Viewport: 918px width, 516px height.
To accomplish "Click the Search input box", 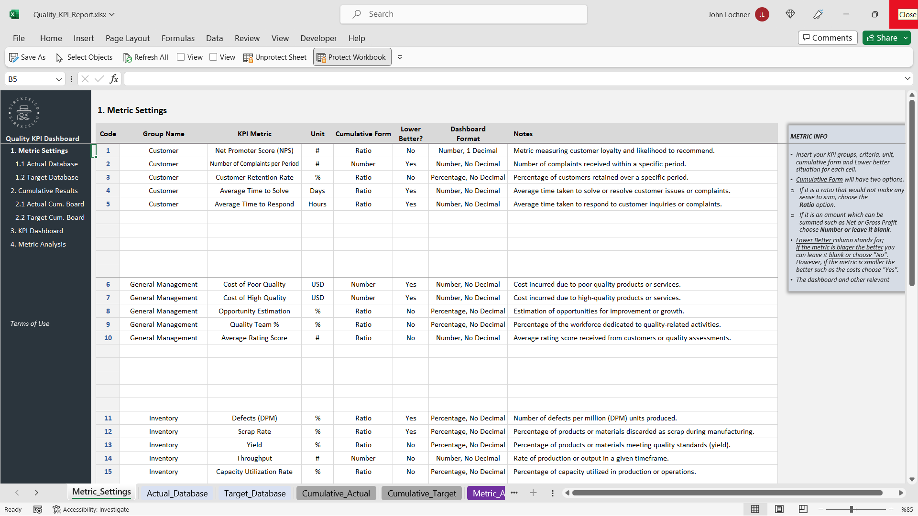I will 463,14.
